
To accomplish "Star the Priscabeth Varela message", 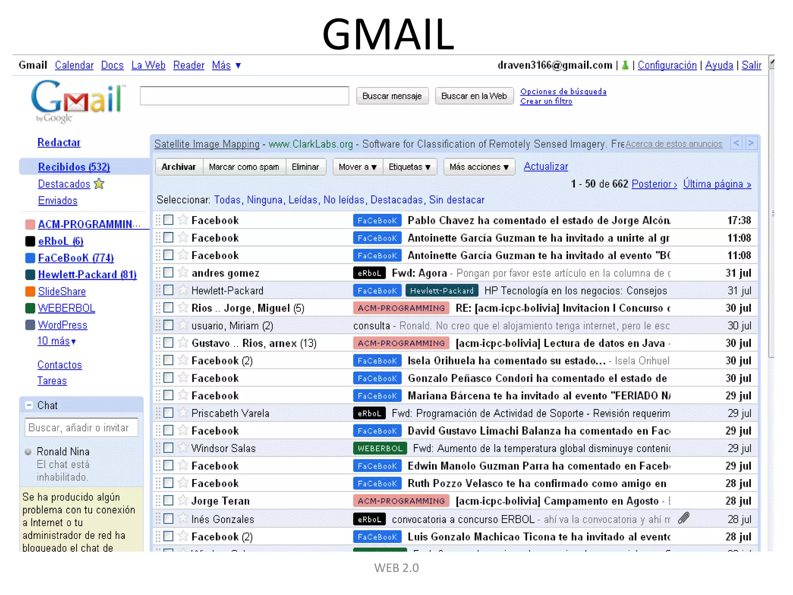I will click(x=183, y=413).
